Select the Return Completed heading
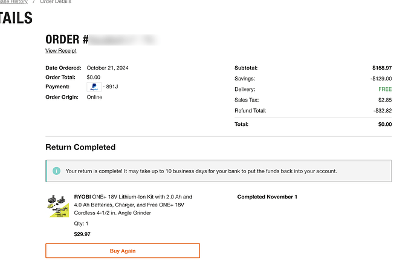 click(x=80, y=147)
